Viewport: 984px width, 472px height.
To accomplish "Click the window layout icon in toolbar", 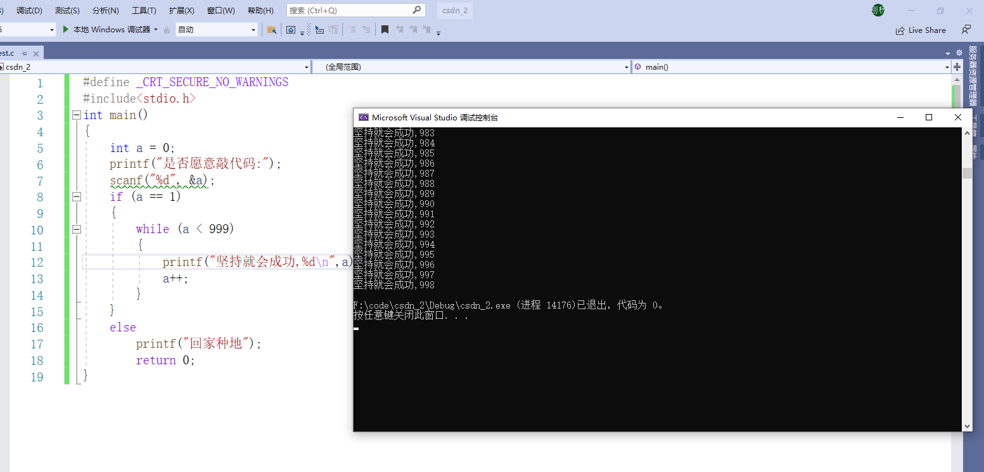I will click(290, 30).
